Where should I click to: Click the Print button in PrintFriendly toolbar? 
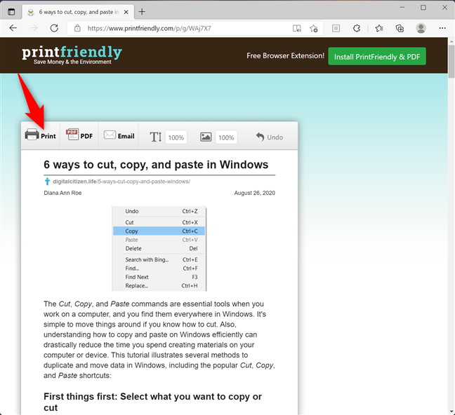click(x=40, y=135)
